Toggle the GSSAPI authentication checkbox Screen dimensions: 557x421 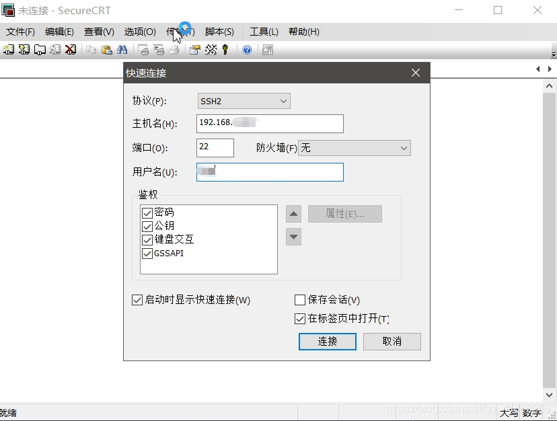pyautogui.click(x=147, y=254)
